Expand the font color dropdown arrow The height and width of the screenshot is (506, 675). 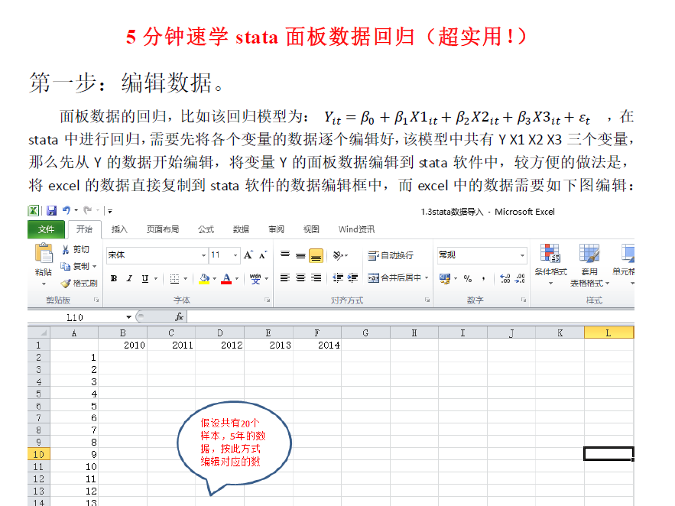coord(237,279)
